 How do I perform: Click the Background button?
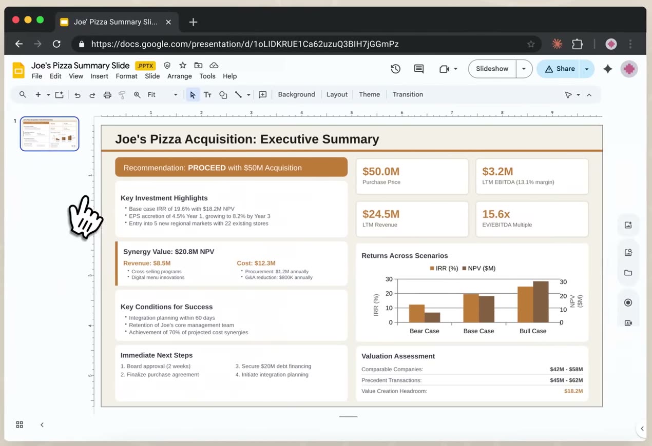(296, 94)
